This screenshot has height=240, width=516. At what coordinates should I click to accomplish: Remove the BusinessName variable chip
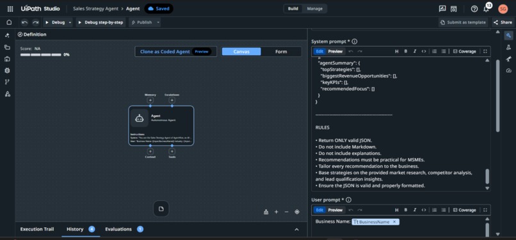click(x=394, y=222)
